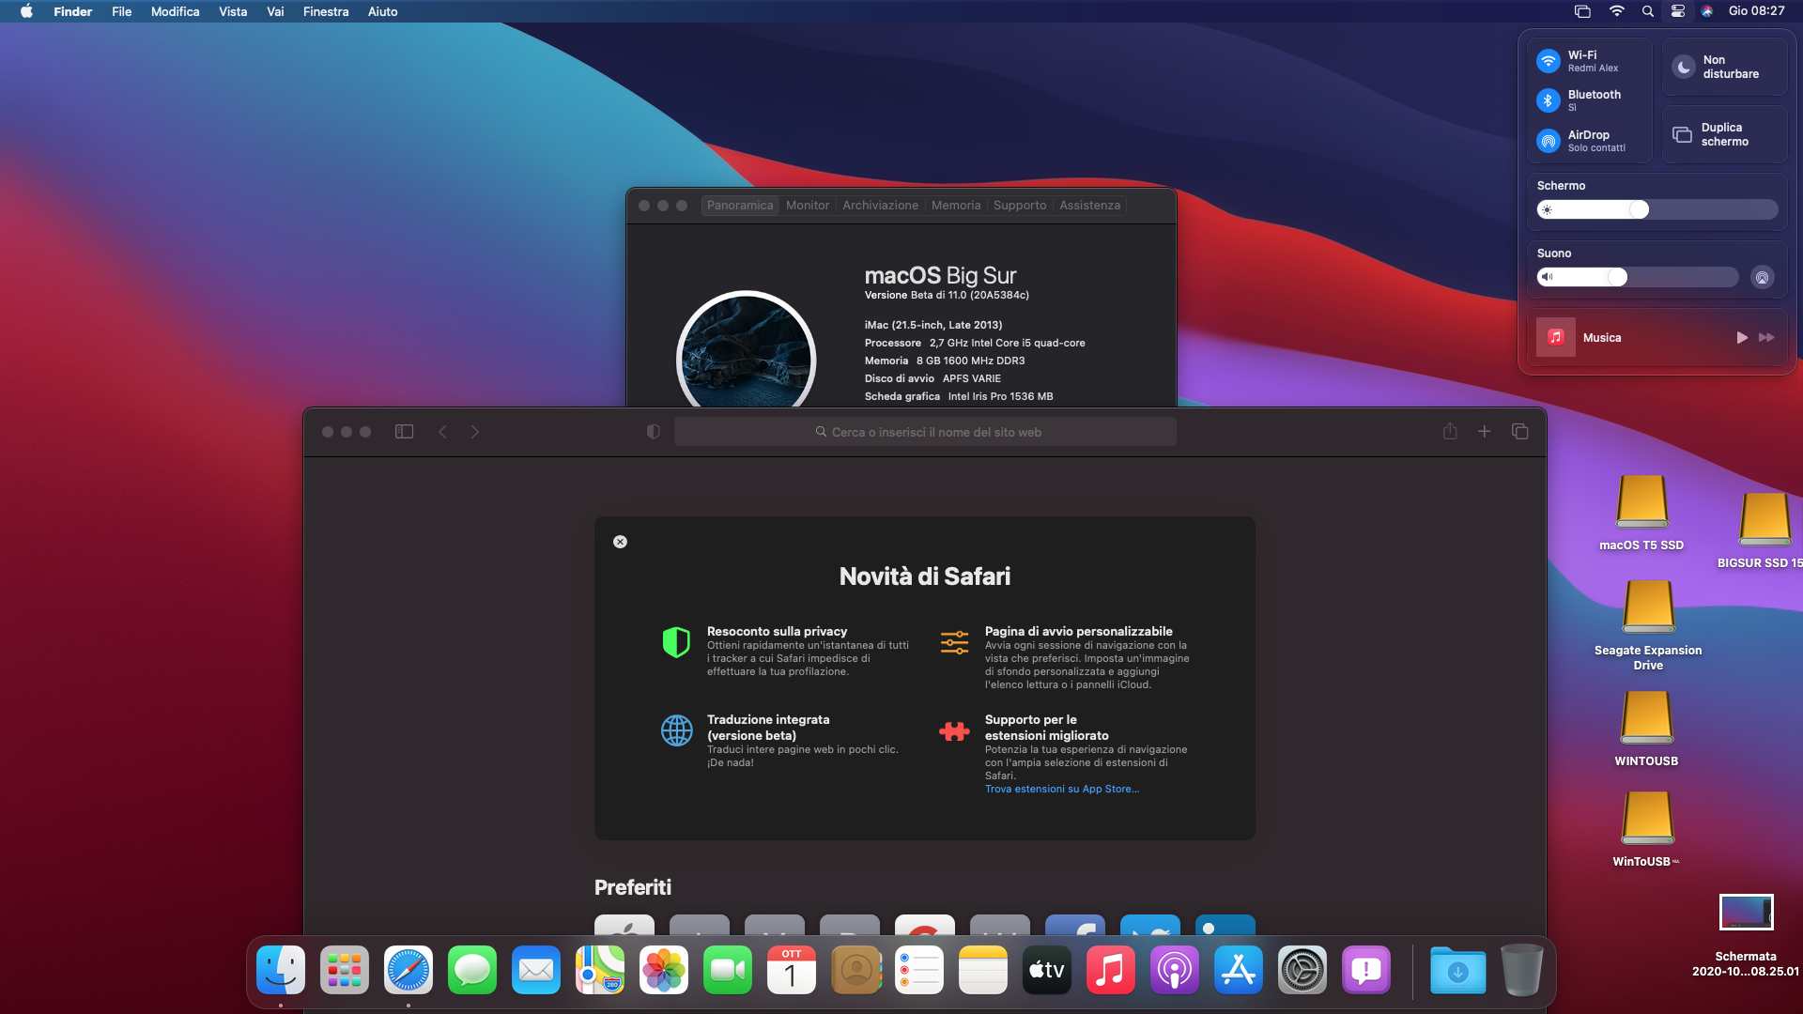
Task: Click Safari share button
Action: pyautogui.click(x=1450, y=431)
